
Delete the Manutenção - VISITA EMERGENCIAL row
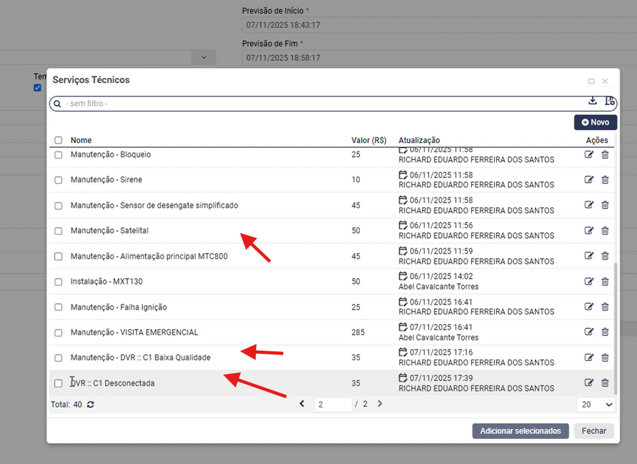605,332
